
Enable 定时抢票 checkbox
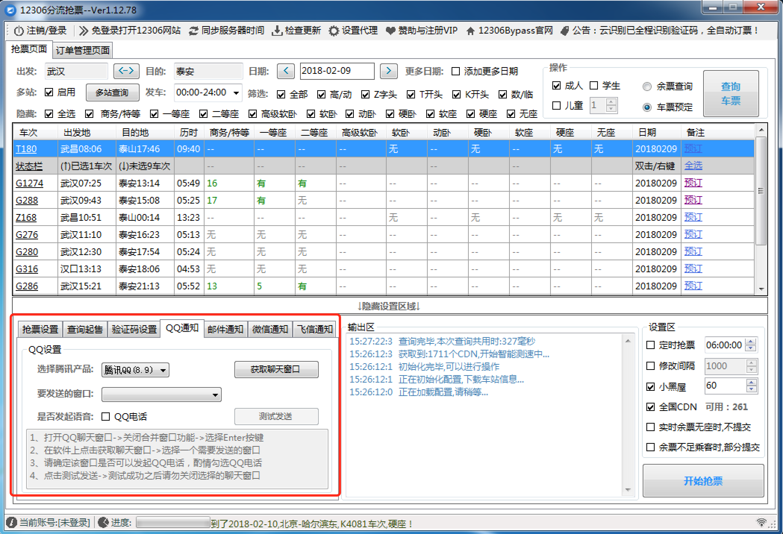pos(651,345)
